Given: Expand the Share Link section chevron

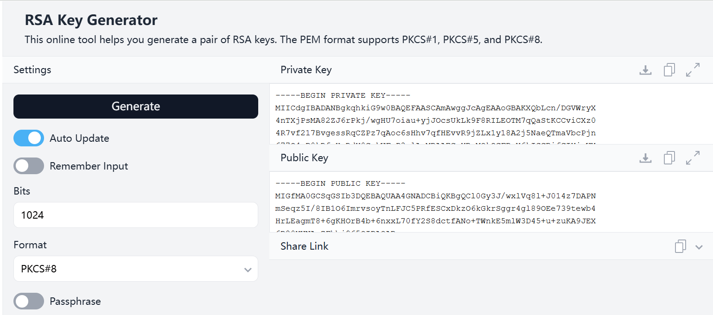Looking at the screenshot, I should click(x=699, y=247).
